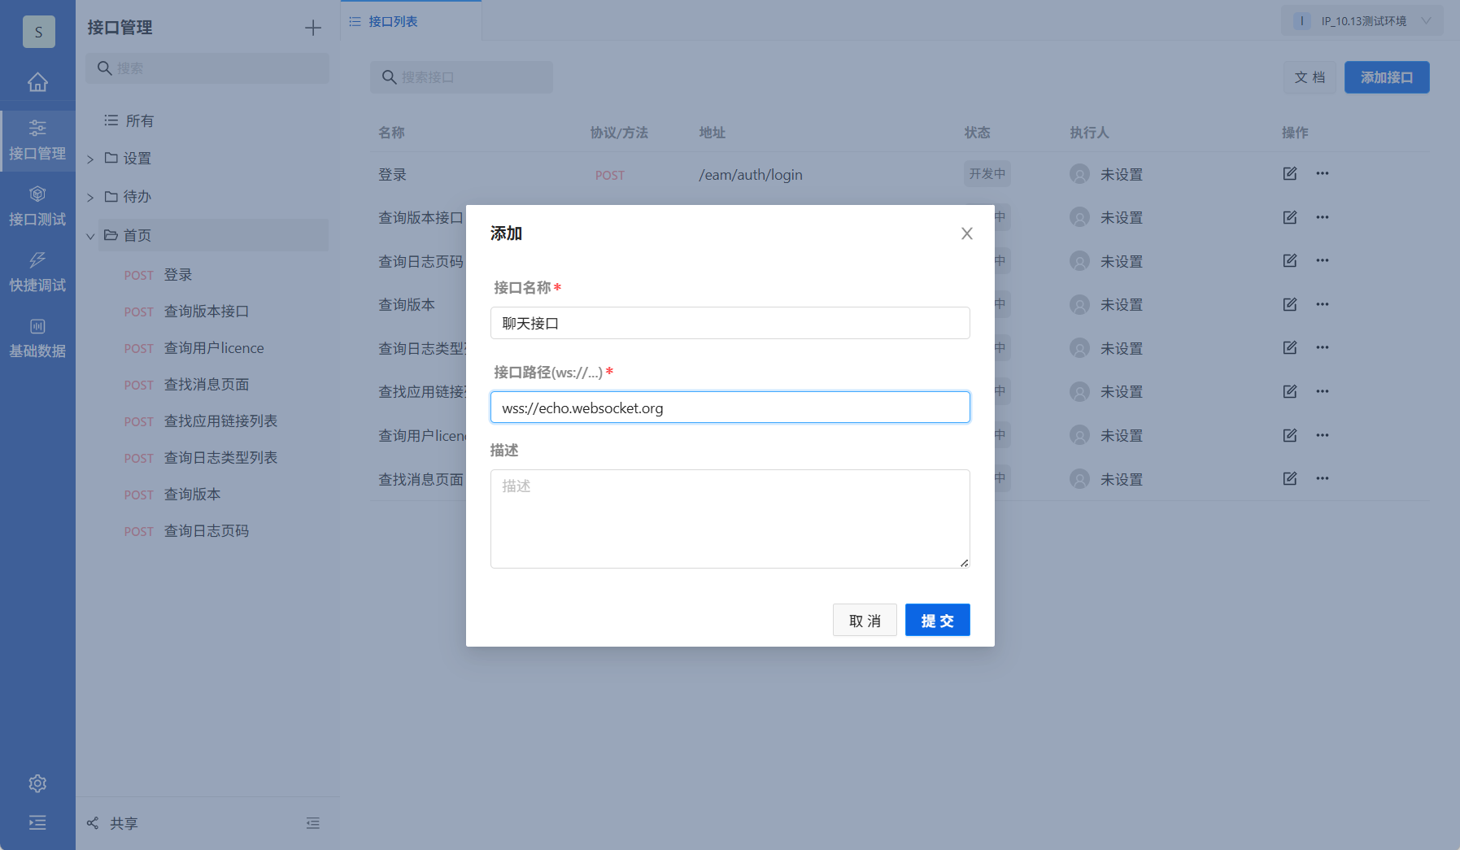Collapse the 首页 folder in the tree
The height and width of the screenshot is (850, 1460).
pyautogui.click(x=90, y=235)
